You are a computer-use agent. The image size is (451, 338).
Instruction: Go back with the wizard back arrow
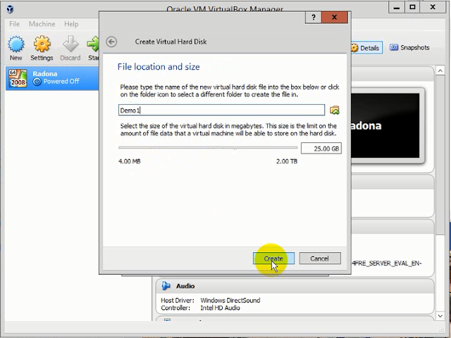click(x=111, y=42)
